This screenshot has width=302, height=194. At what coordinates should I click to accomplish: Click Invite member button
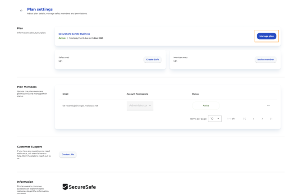[265, 60]
